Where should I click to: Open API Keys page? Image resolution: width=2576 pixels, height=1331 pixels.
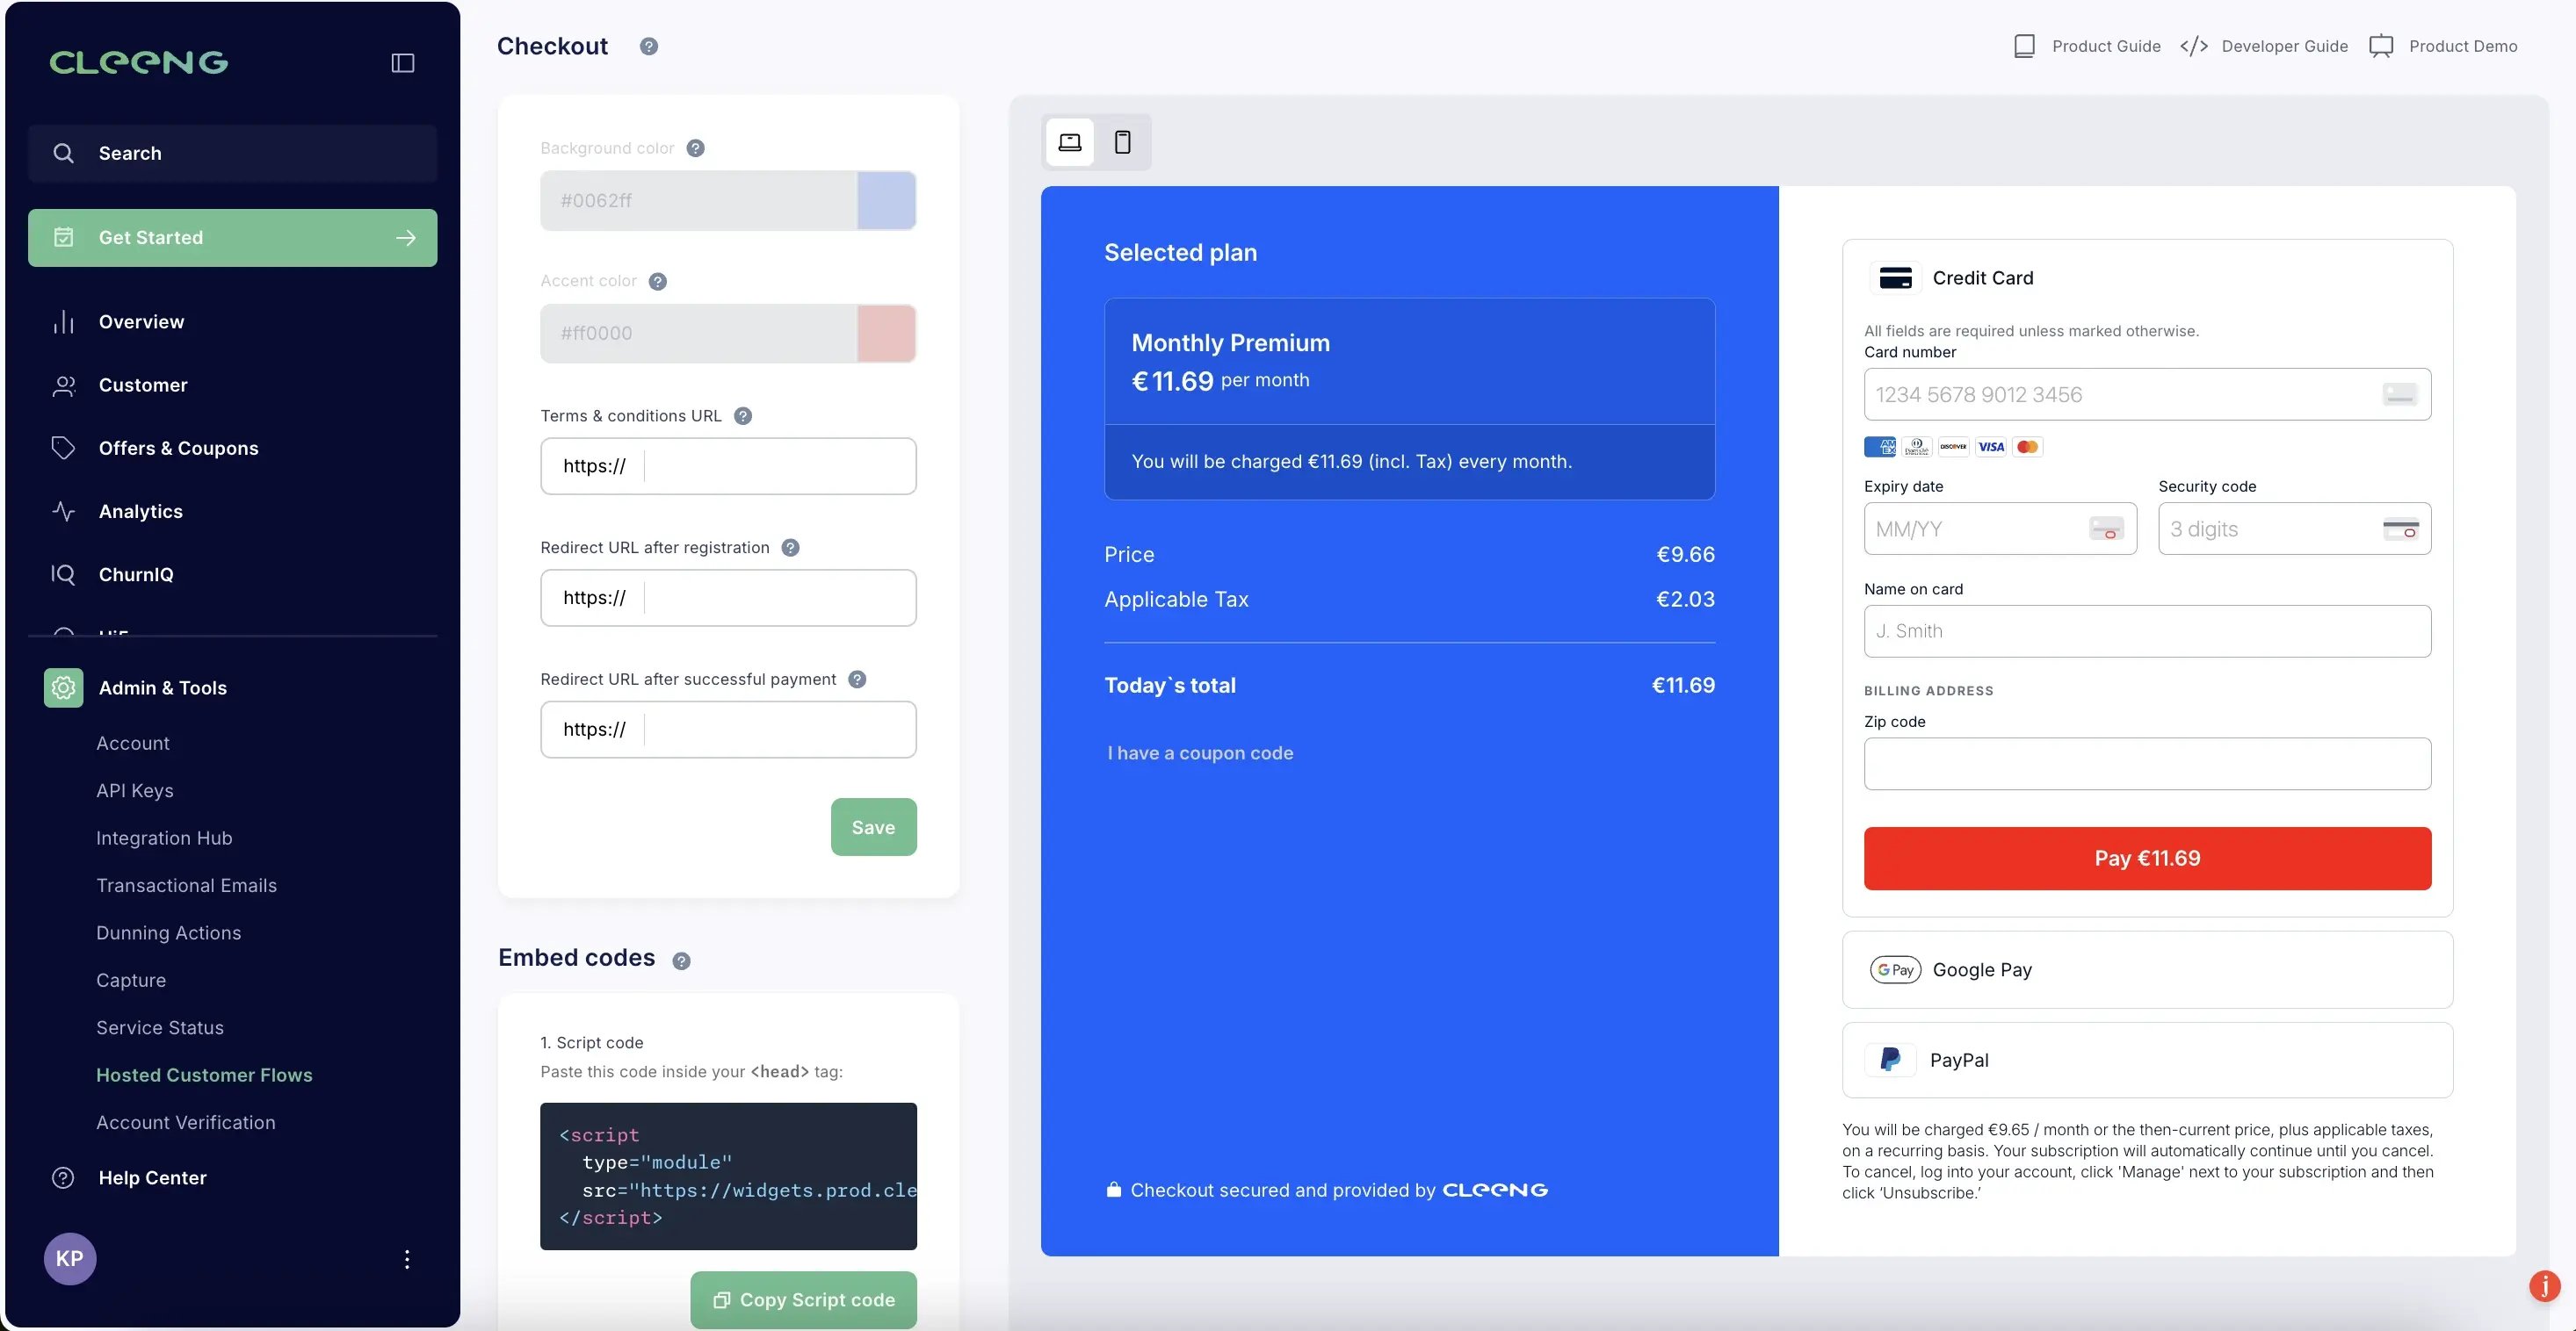tap(135, 790)
